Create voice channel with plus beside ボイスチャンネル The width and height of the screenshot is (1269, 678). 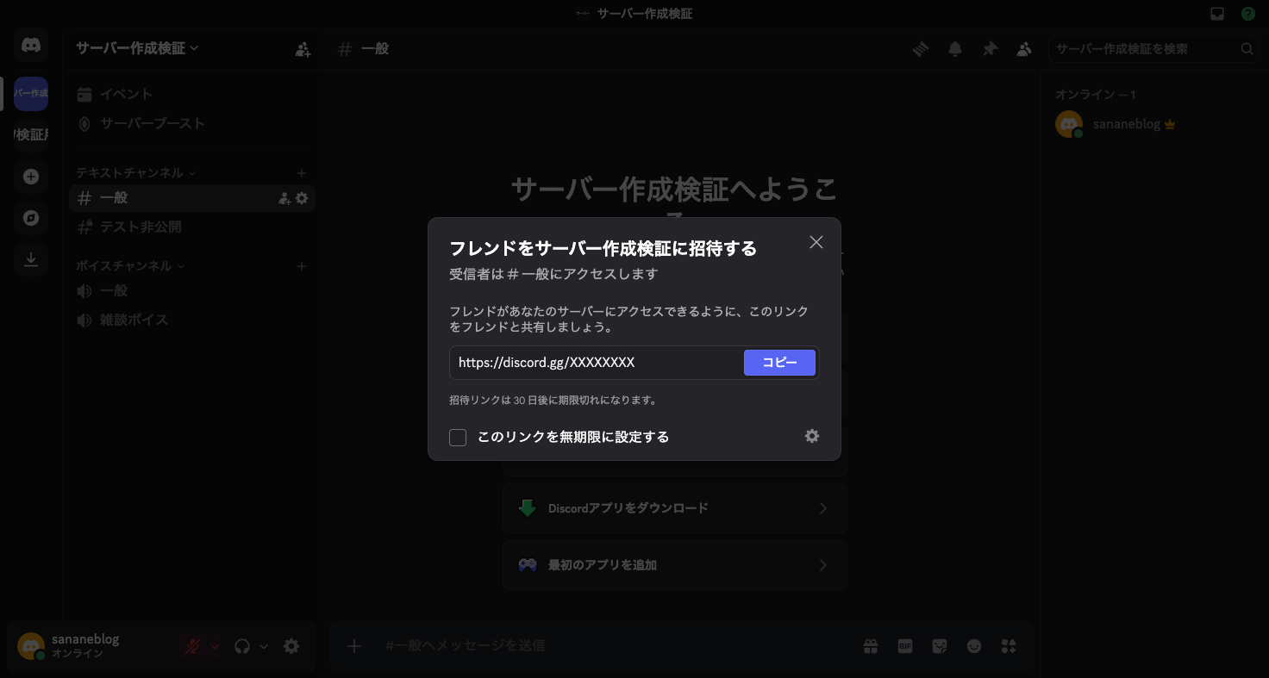pos(302,266)
